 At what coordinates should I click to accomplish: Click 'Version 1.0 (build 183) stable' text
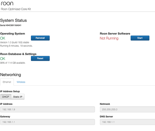[14, 42]
